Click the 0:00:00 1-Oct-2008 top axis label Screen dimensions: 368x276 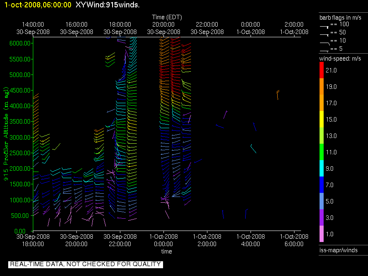click(x=251, y=28)
